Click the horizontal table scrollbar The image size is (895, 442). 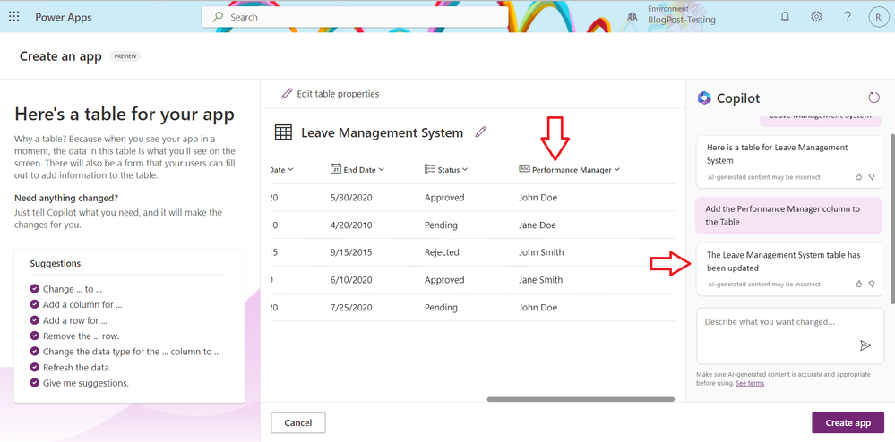point(581,399)
